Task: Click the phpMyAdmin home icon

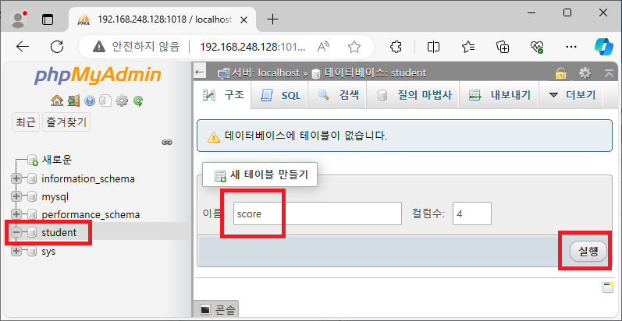Action: 57,101
